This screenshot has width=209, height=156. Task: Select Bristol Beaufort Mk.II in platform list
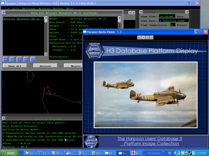[21, 19]
